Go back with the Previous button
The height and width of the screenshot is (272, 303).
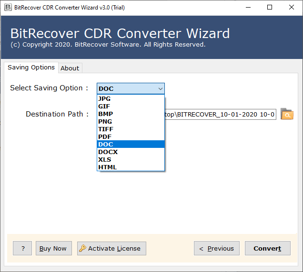point(216,248)
